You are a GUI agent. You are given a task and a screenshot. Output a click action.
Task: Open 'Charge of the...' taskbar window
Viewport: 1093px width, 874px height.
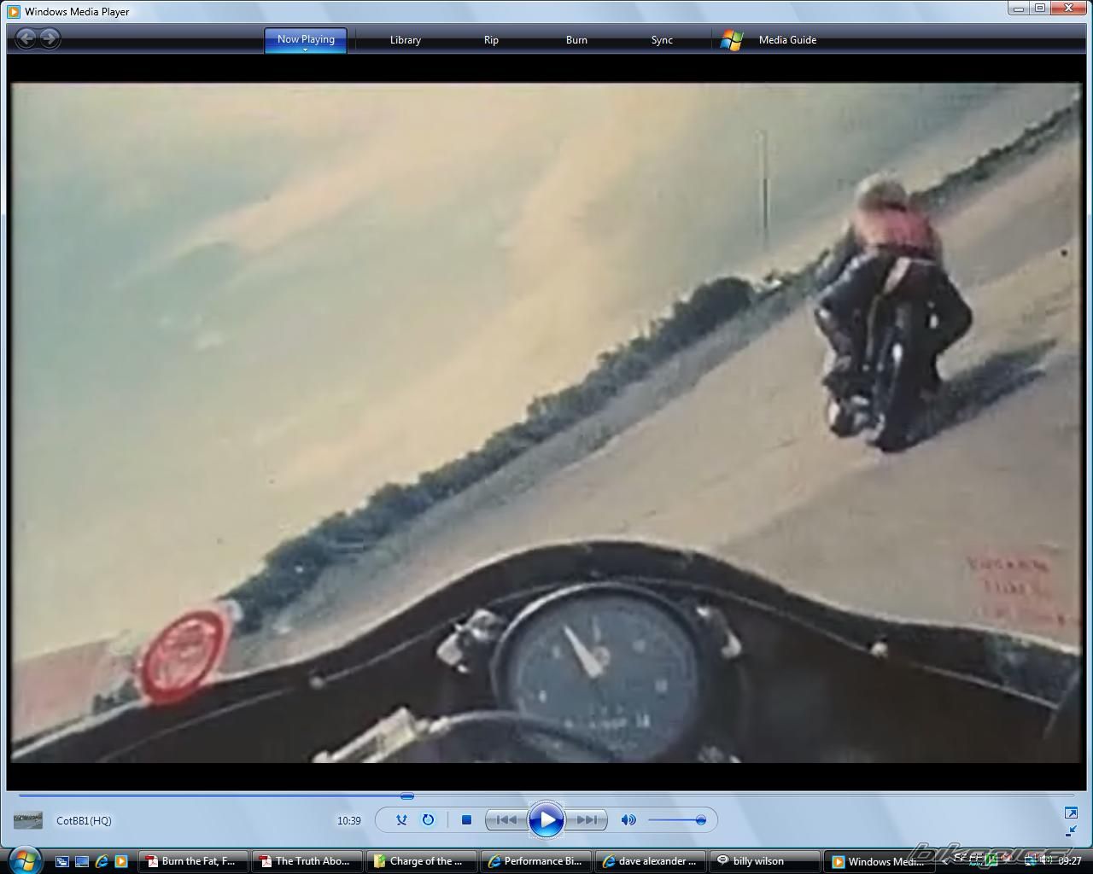[x=422, y=862]
